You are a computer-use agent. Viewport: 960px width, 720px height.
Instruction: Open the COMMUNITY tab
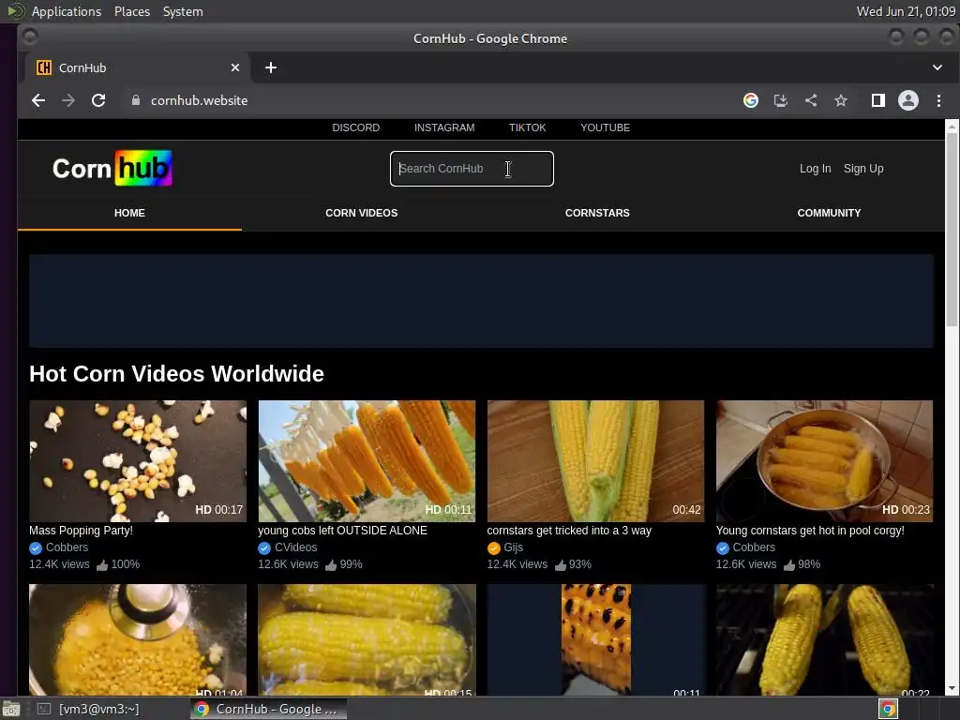click(x=829, y=213)
